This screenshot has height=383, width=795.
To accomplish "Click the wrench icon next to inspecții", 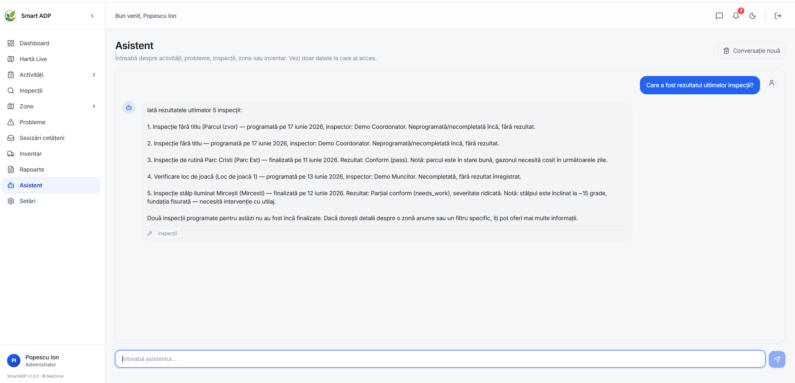I will tap(150, 233).
